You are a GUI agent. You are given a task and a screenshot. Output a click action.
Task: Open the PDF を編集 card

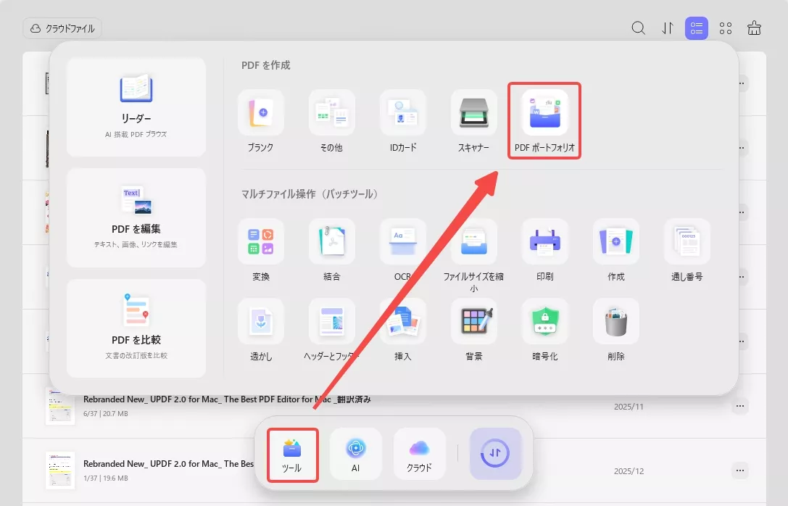[x=136, y=217]
